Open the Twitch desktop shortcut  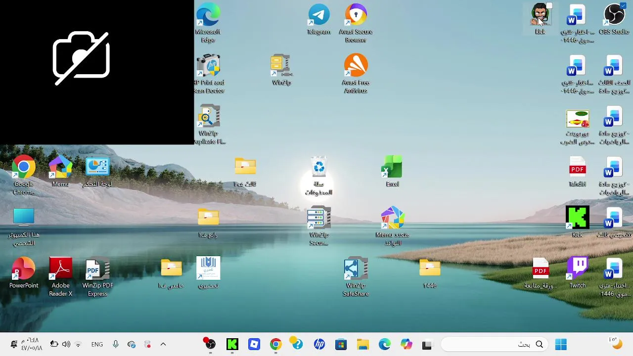tap(578, 273)
